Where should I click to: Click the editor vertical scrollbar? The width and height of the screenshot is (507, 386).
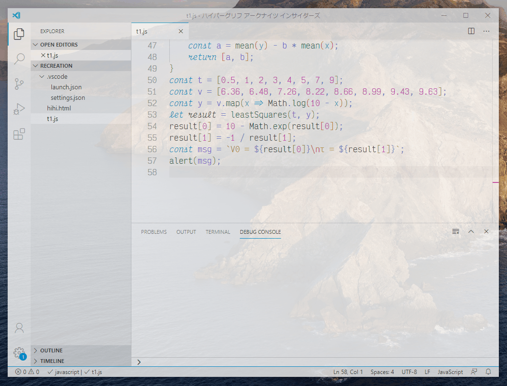pyautogui.click(x=495, y=131)
